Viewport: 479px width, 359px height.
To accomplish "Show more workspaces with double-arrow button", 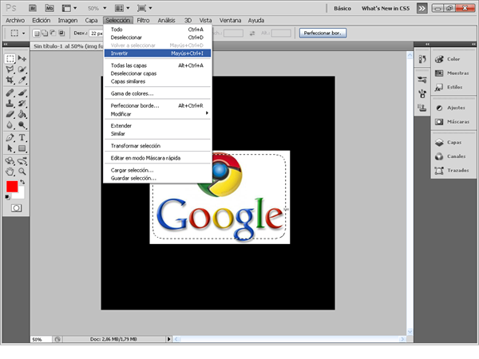I will (x=421, y=7).
